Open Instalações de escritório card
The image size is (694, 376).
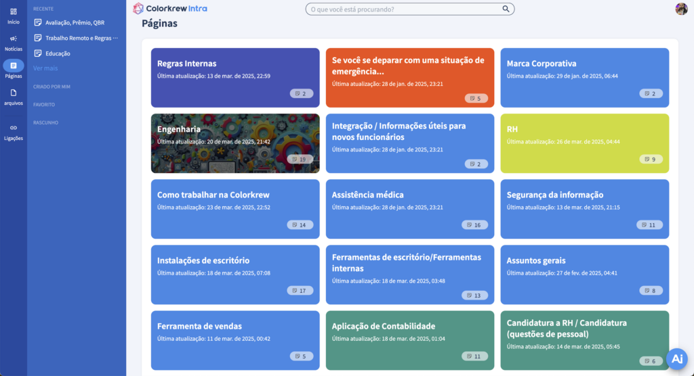(235, 275)
